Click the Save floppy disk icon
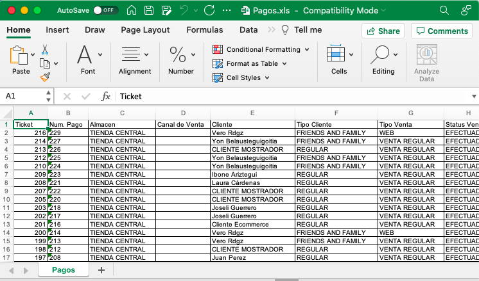479x281 pixels. click(x=149, y=10)
